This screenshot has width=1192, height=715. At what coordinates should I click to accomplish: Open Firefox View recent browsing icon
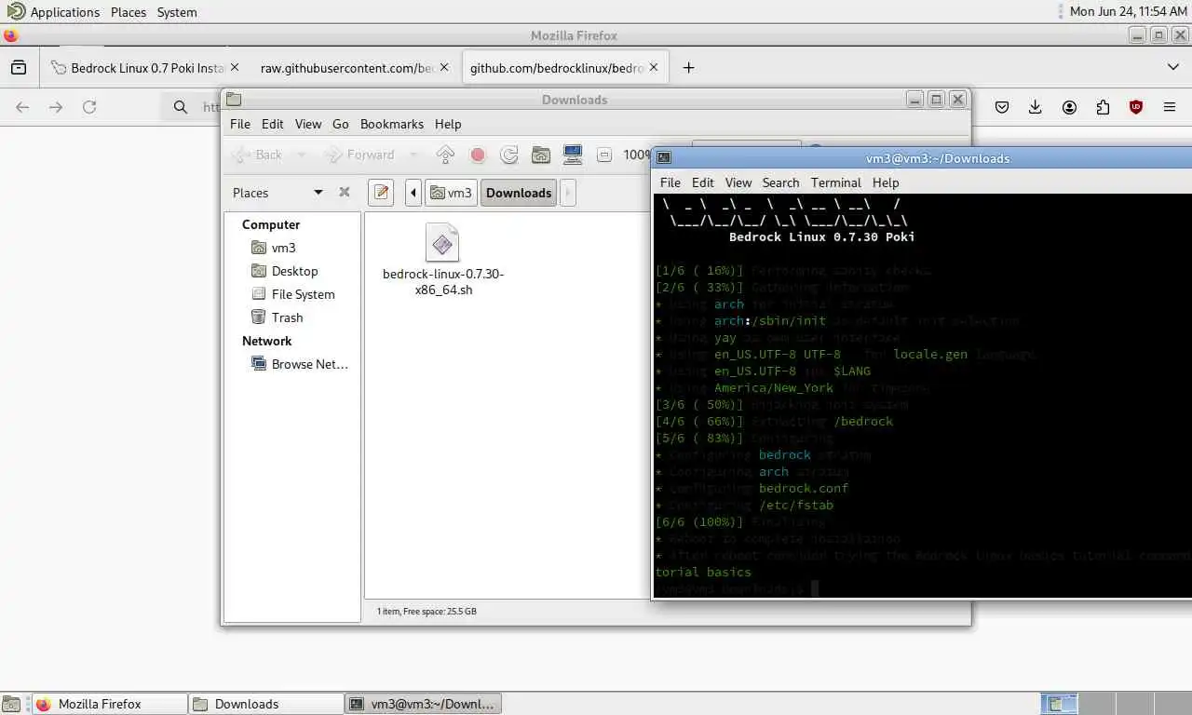(x=19, y=68)
